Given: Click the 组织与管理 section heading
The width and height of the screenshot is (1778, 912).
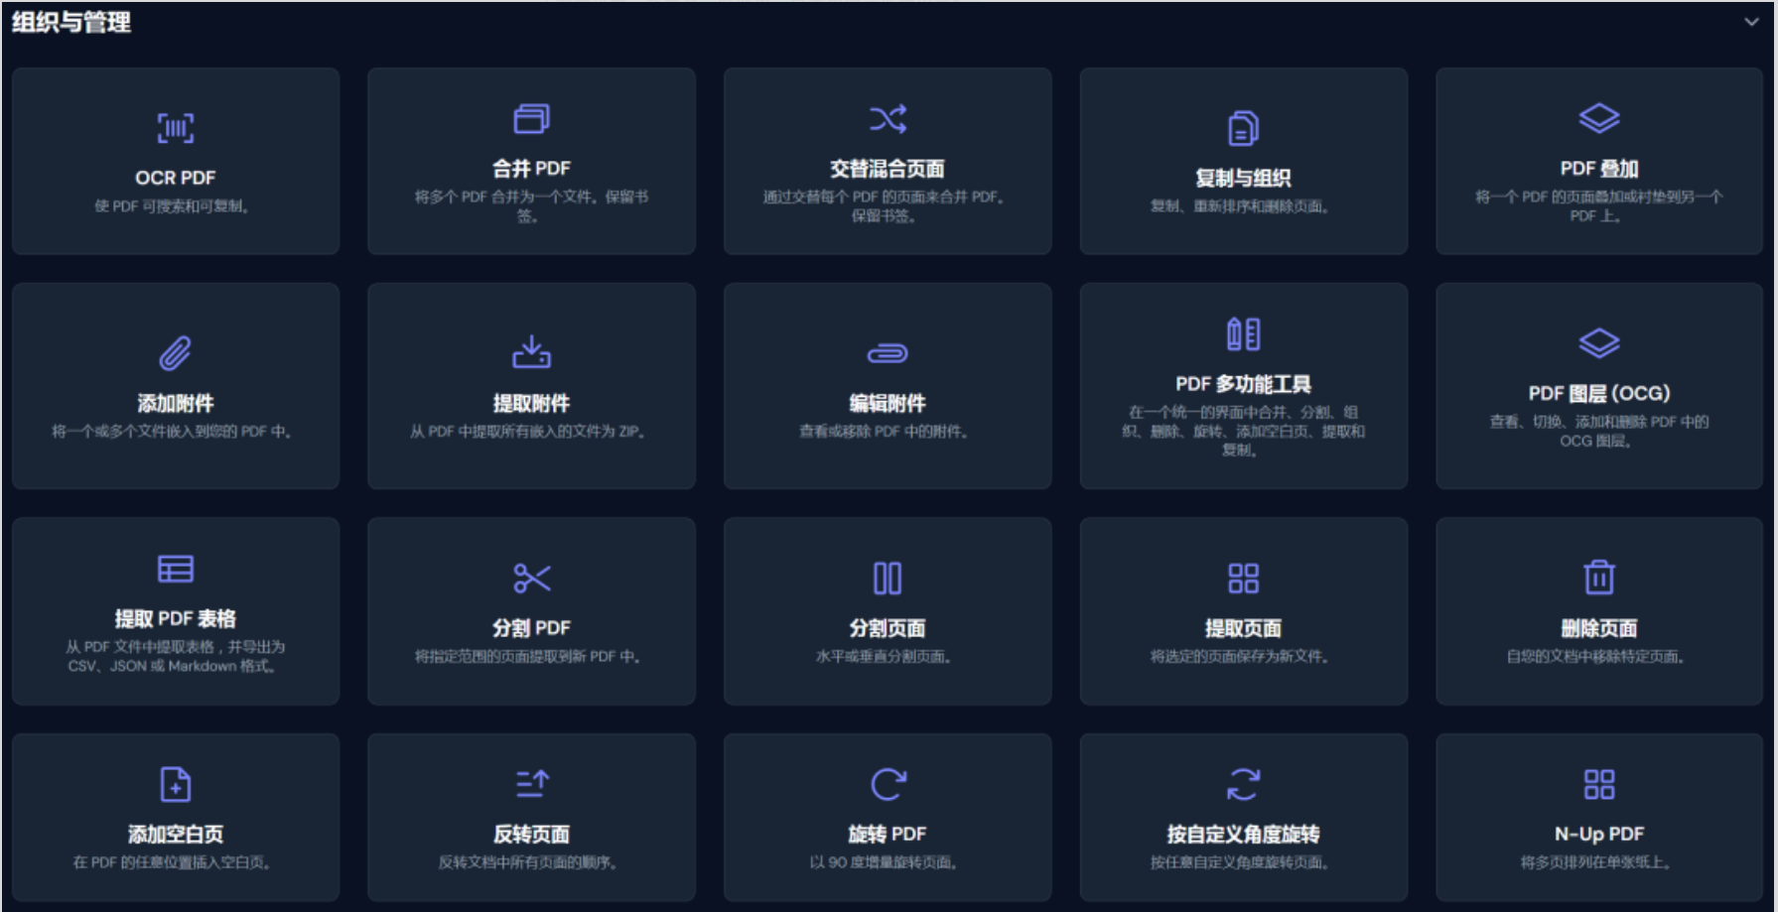Looking at the screenshot, I should coord(70,22).
